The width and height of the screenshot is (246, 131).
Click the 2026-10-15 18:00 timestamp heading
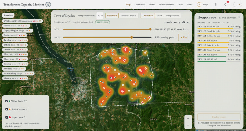pos(176,22)
